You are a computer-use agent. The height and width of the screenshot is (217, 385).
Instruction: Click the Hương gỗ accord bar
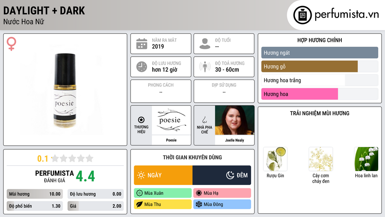(x=320, y=66)
